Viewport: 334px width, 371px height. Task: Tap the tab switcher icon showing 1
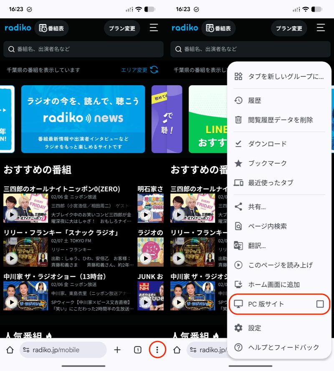pyautogui.click(x=137, y=349)
